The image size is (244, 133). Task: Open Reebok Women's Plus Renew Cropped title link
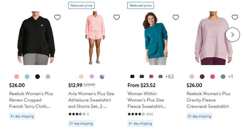coord(31,100)
